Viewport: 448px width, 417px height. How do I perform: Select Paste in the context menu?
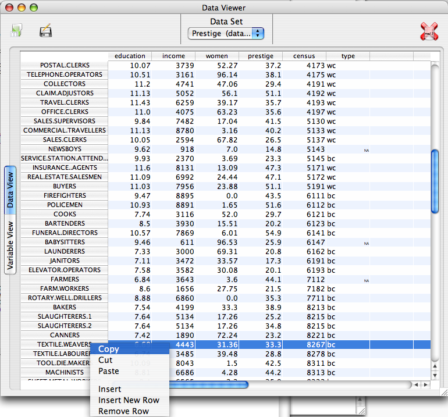pos(108,371)
